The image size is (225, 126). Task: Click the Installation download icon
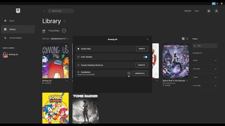coord(78,72)
